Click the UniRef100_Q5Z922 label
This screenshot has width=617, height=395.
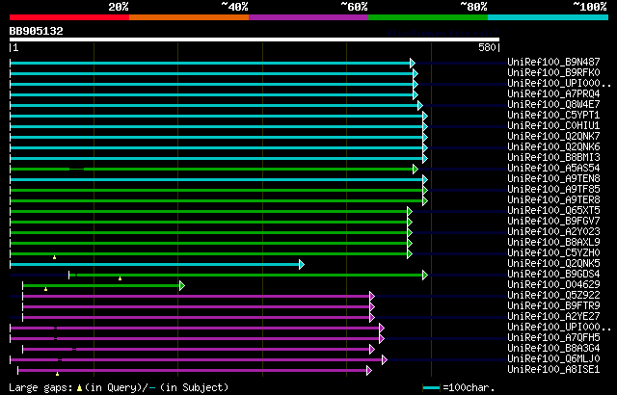click(x=553, y=296)
